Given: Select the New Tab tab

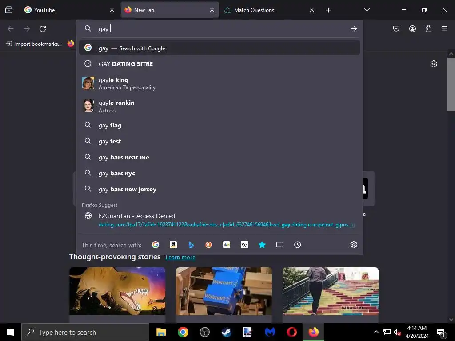Looking at the screenshot, I should pos(170,10).
